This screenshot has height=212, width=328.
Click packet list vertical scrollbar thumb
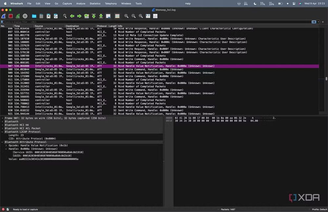pos(326,79)
